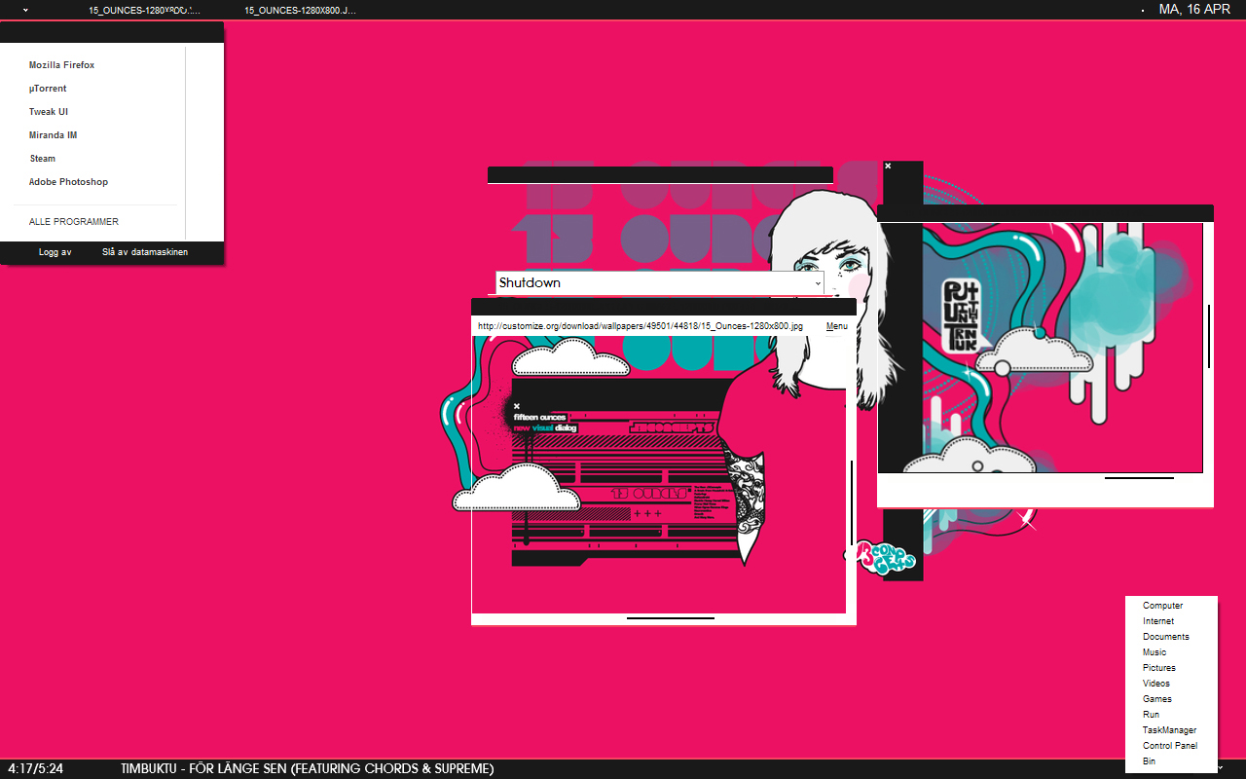Open Internet from the shortcut list

(x=1158, y=621)
